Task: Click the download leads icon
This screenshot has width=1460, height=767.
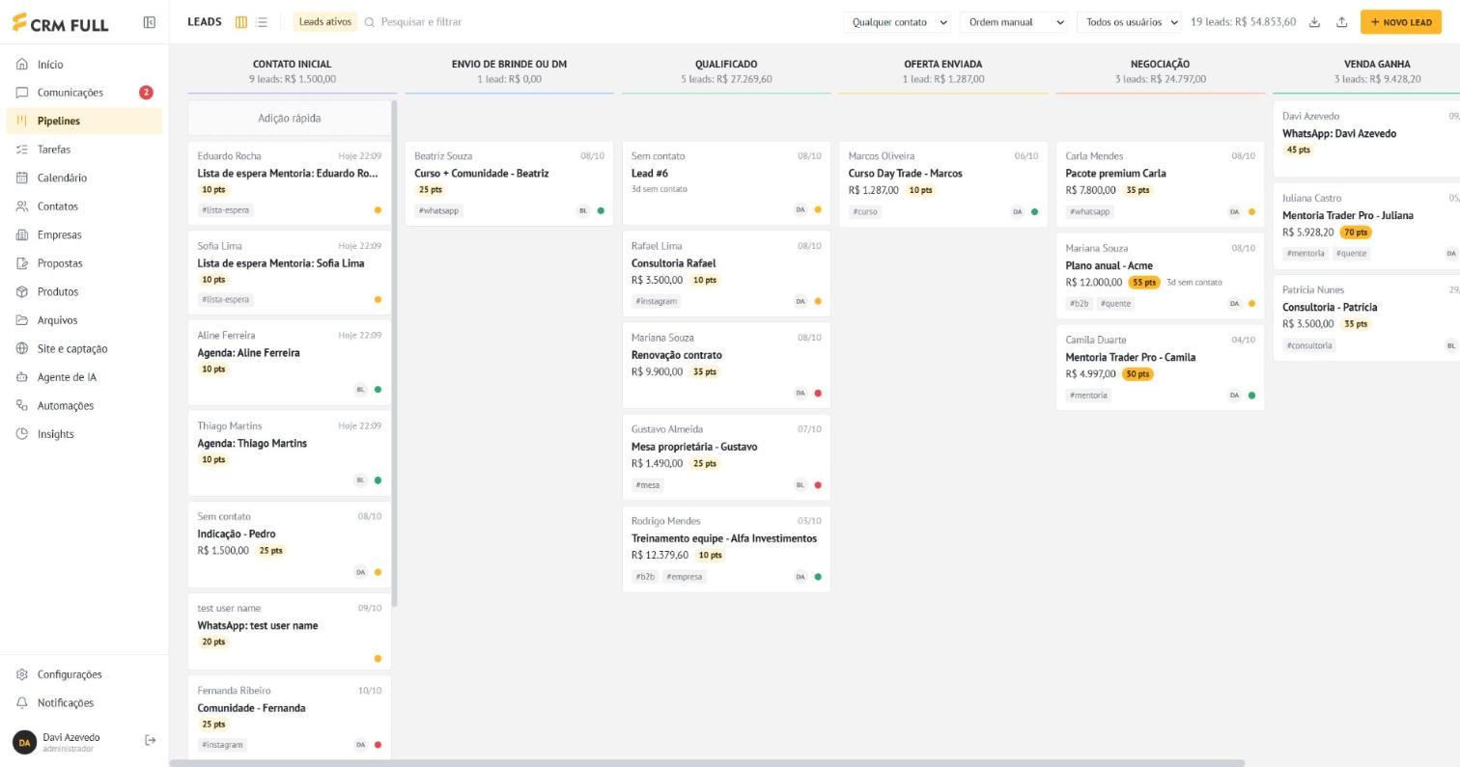Action: click(1314, 22)
